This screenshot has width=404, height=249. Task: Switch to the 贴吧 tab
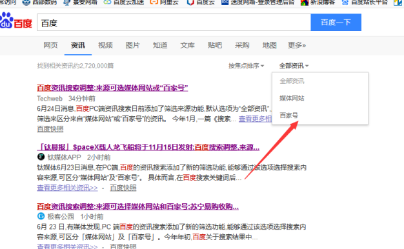tap(215, 45)
